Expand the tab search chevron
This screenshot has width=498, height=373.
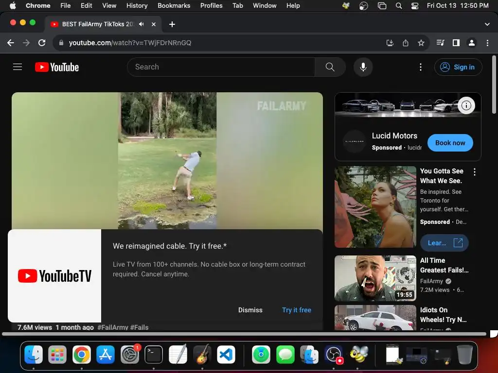pyautogui.click(x=487, y=24)
